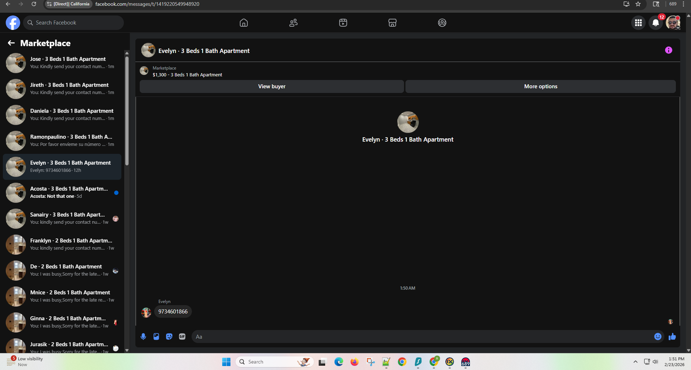
Task: Open the Sanairy apartment conversation
Action: 62,218
